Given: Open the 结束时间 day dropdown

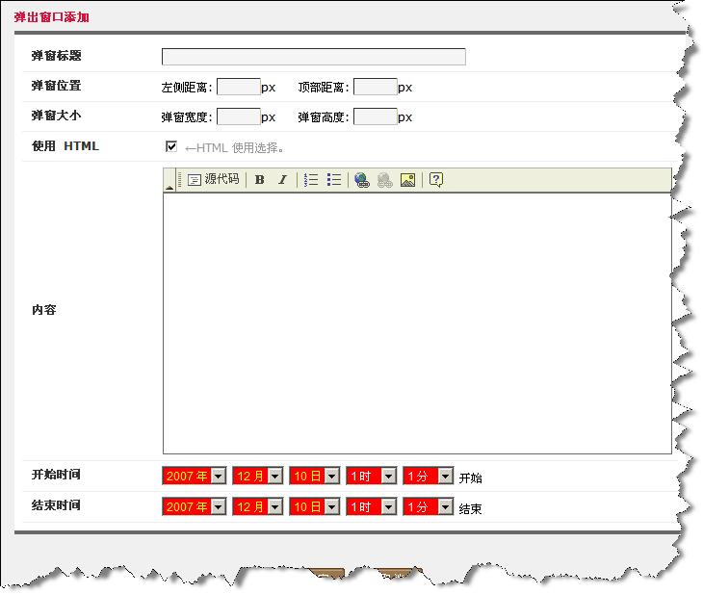Looking at the screenshot, I should coord(314,506).
